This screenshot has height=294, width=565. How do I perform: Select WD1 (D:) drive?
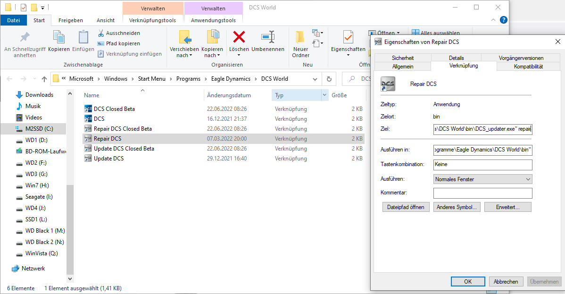coord(36,140)
